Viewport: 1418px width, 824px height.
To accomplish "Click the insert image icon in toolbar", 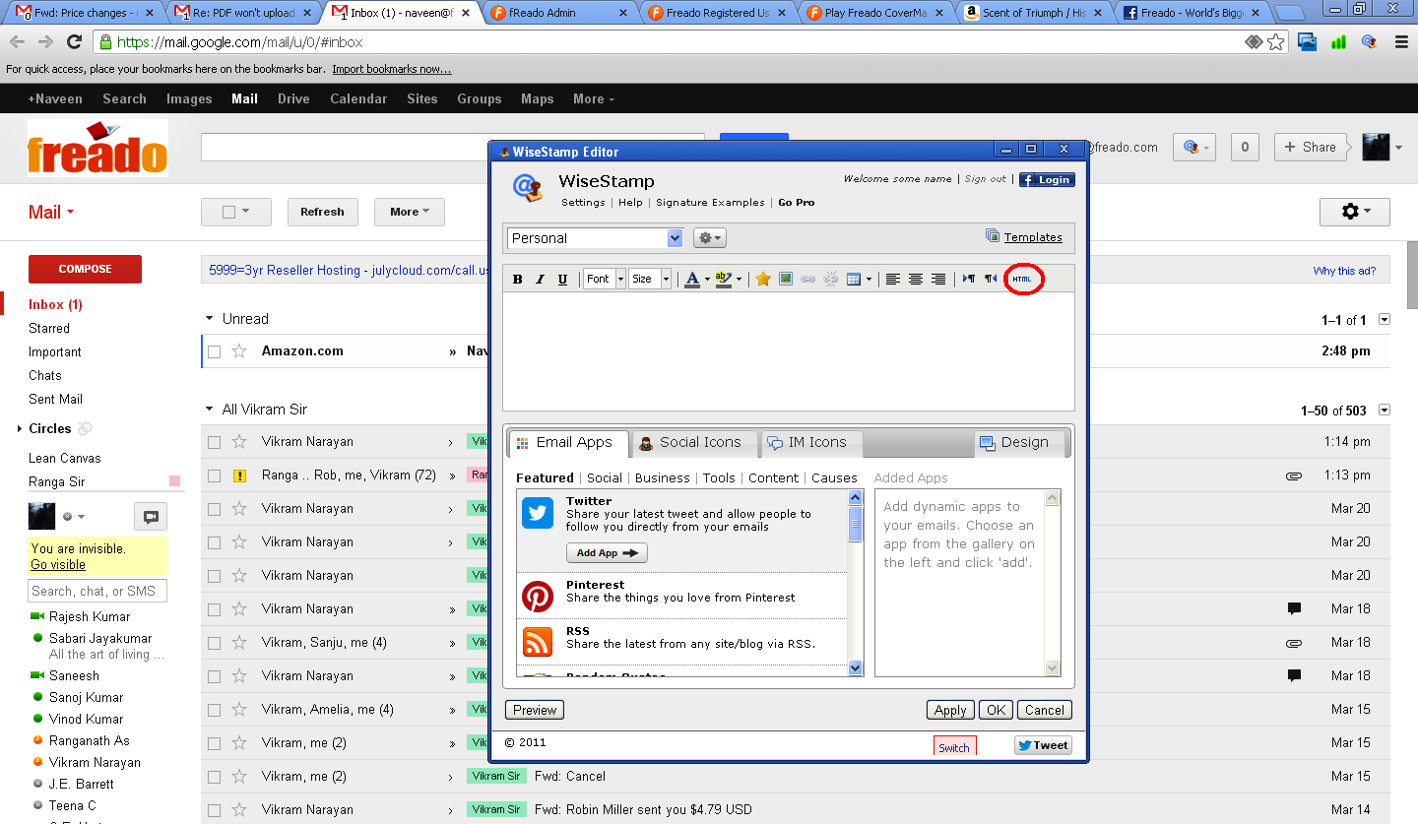I will [785, 280].
